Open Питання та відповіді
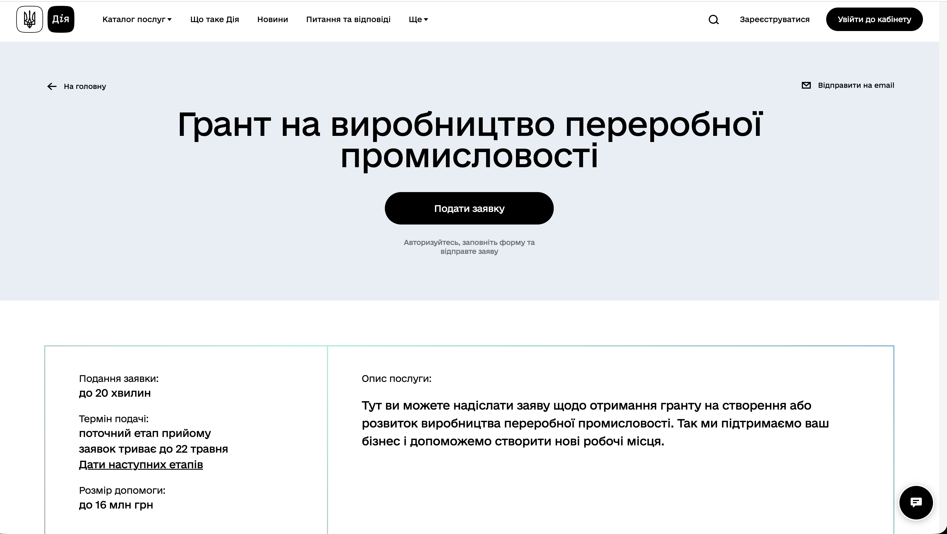Viewport: 947px width, 534px height. click(348, 20)
